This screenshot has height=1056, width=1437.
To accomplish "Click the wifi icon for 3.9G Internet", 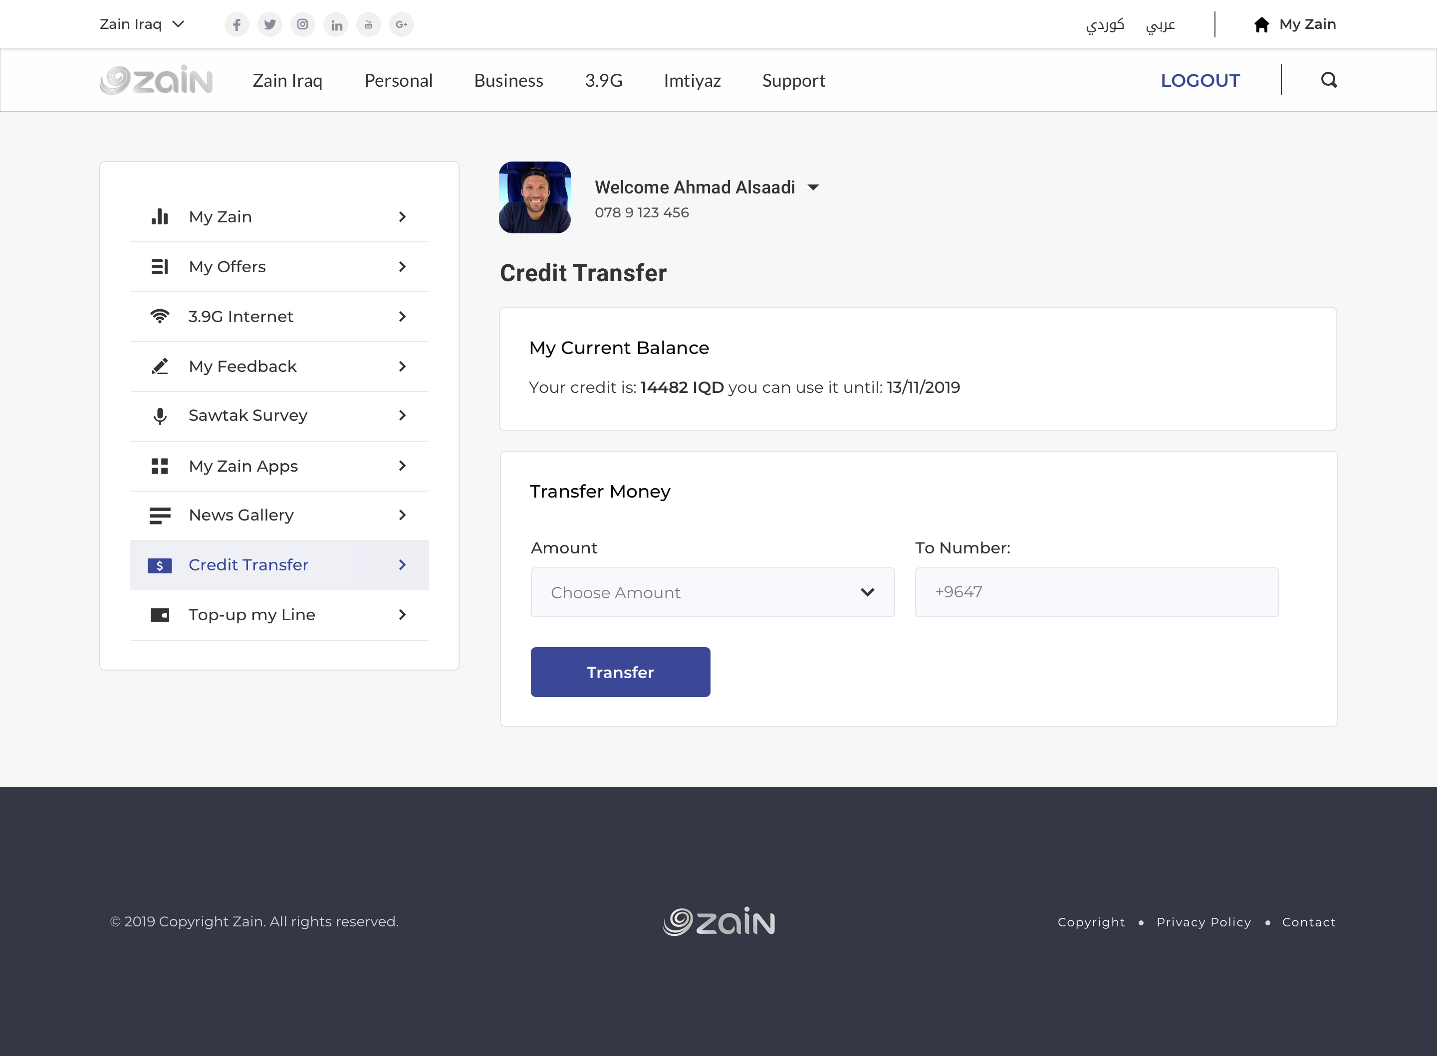I will pos(160,317).
